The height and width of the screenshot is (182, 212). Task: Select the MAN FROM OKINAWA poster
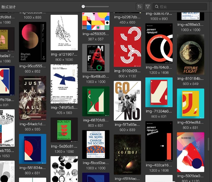[96, 58]
